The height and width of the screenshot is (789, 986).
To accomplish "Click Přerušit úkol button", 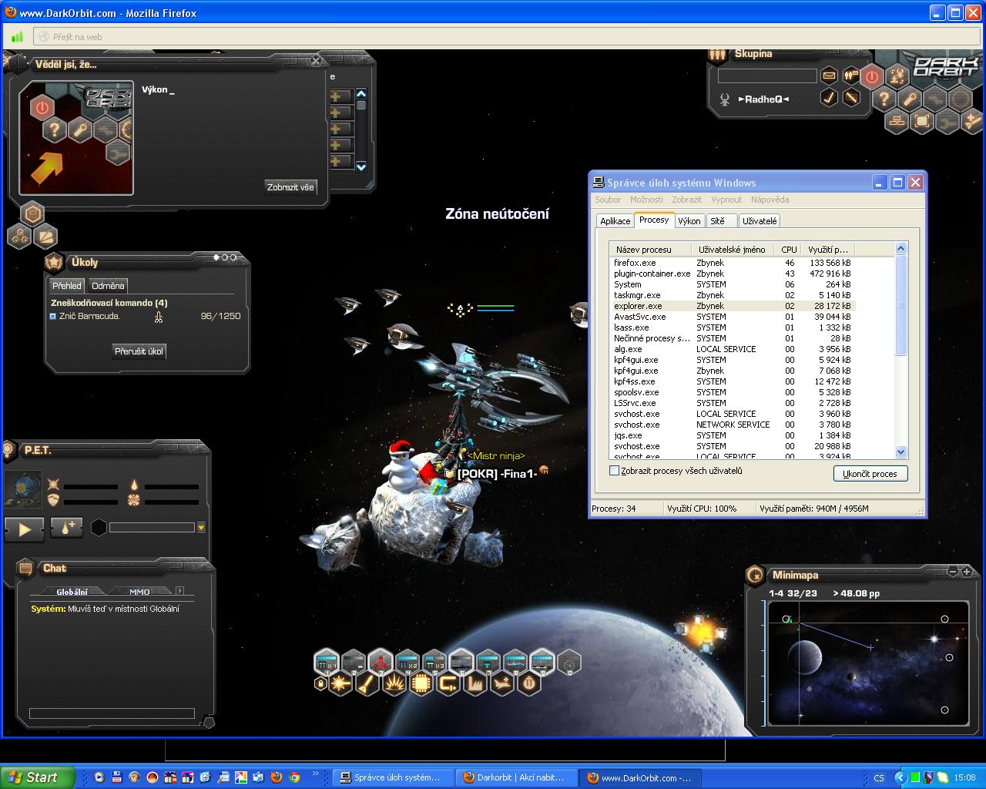I will 139,351.
